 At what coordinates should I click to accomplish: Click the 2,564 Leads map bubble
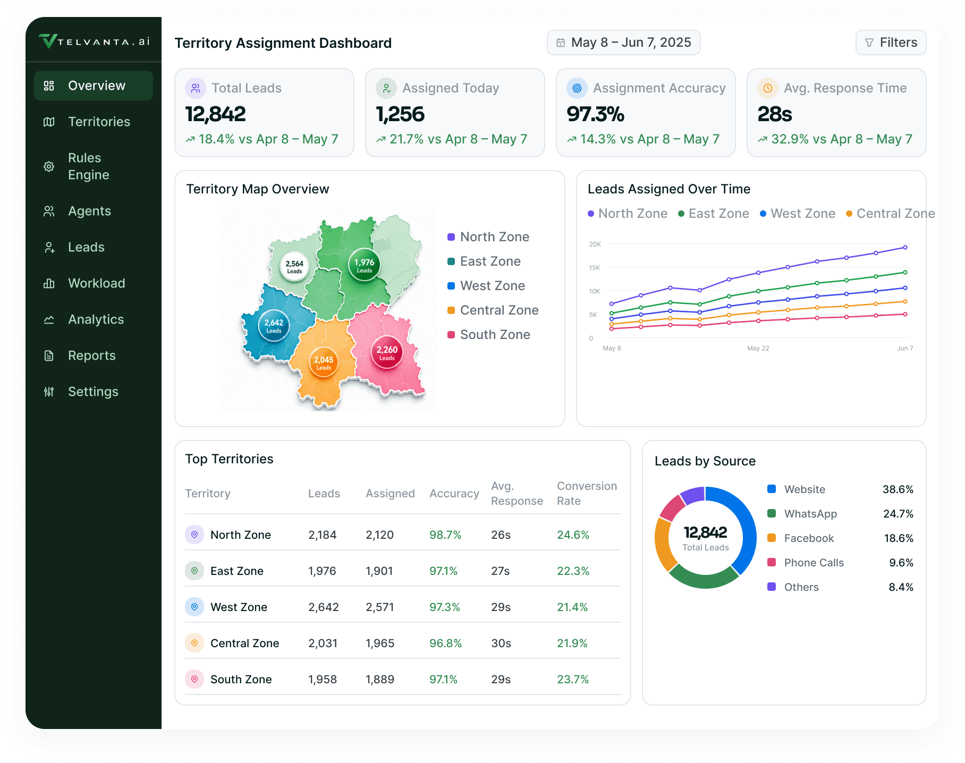pos(294,267)
